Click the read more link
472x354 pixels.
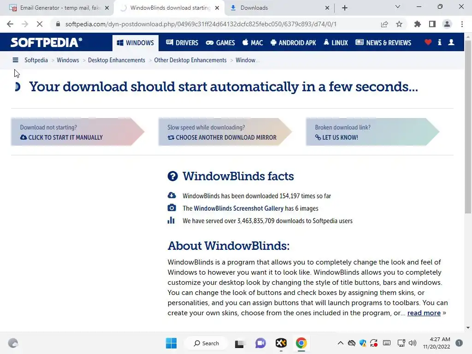click(424, 313)
